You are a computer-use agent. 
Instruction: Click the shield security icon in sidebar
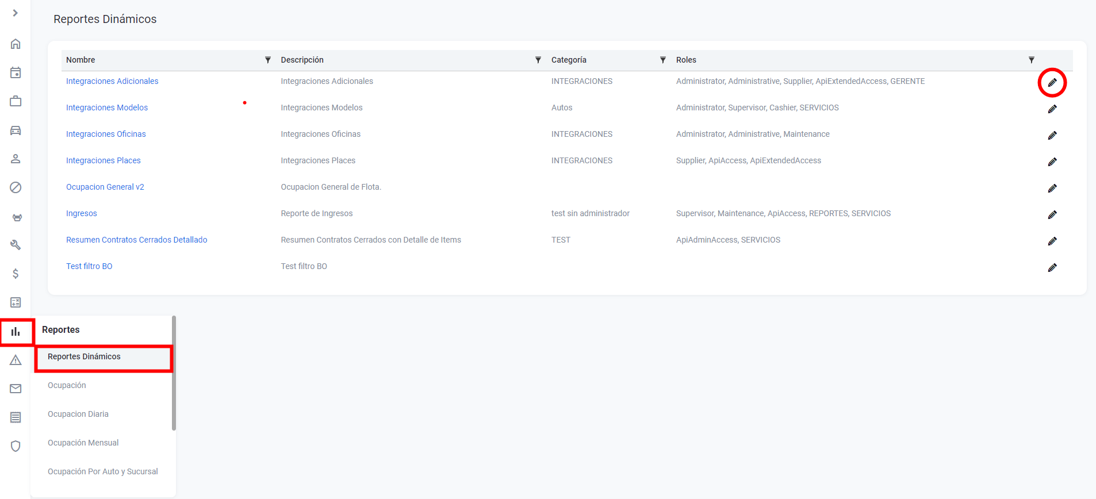coord(16,446)
